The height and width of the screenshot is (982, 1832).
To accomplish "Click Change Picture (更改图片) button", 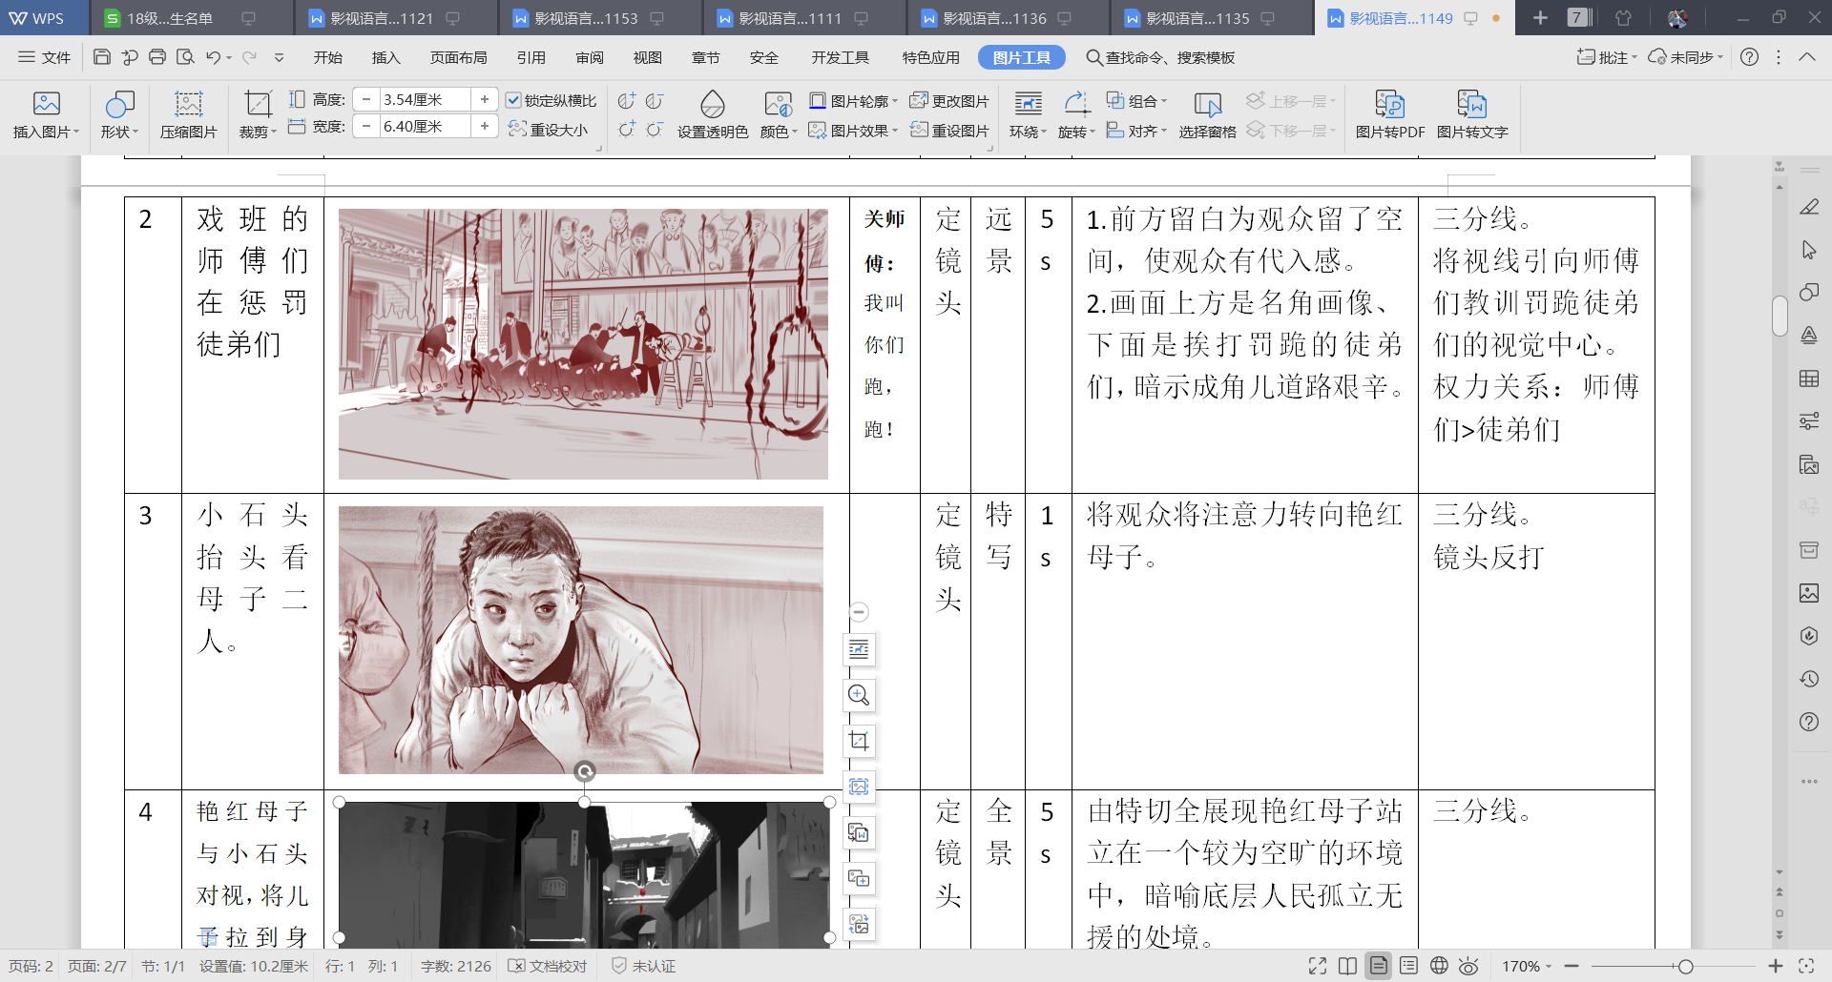I will click(x=949, y=100).
